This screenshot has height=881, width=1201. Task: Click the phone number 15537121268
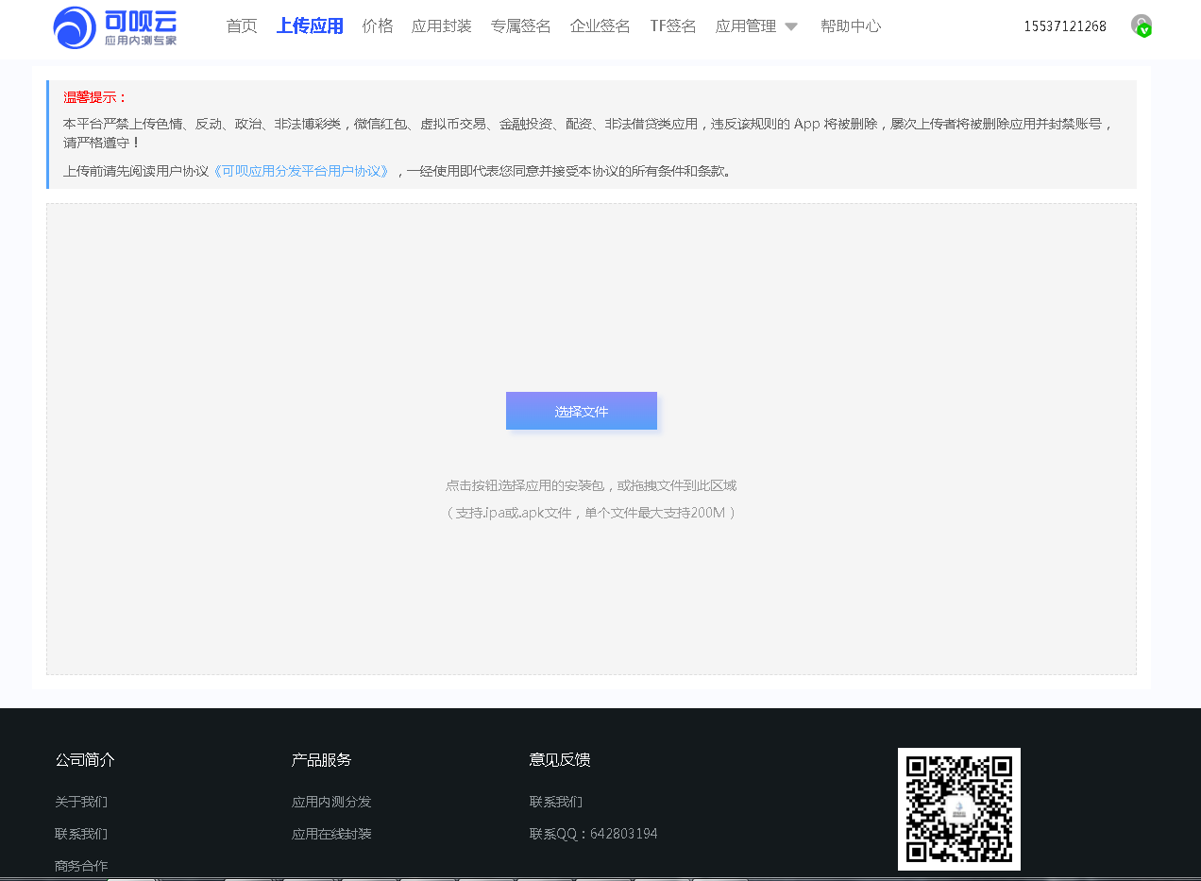(x=1065, y=25)
